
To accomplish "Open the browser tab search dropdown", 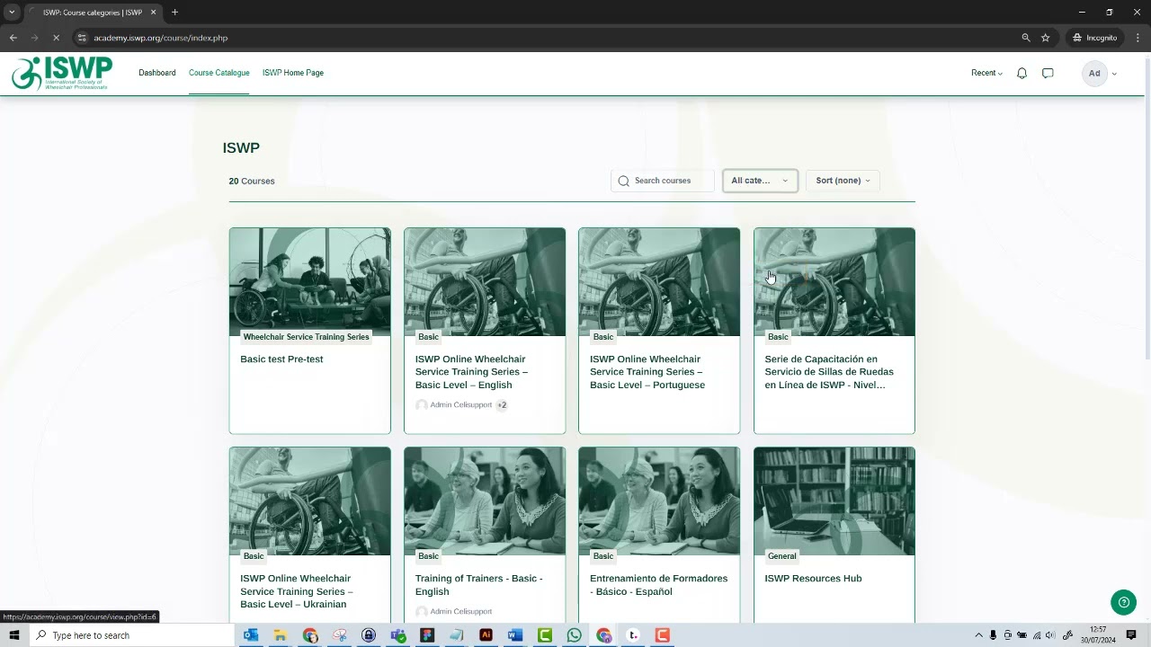I will click(x=12, y=13).
